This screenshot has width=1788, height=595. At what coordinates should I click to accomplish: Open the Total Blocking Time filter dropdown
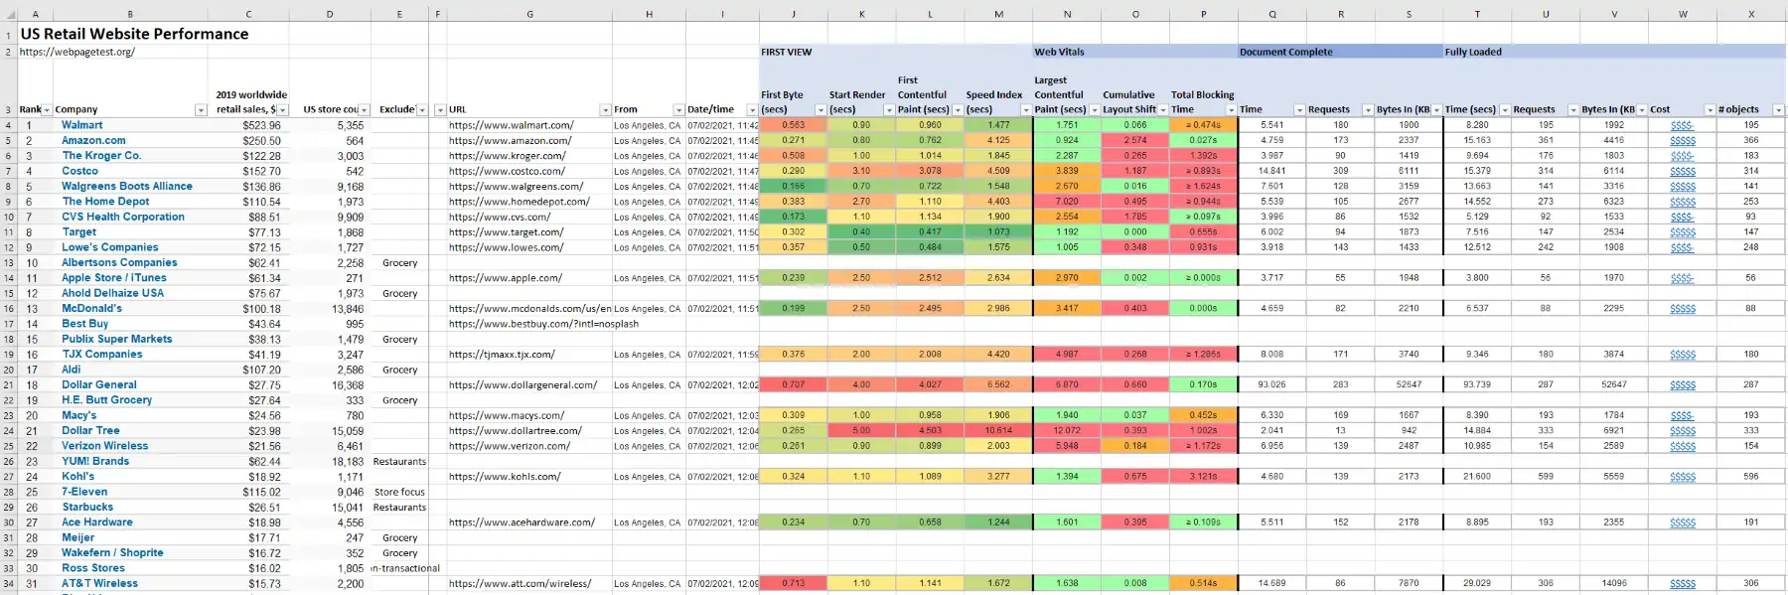click(x=1232, y=110)
